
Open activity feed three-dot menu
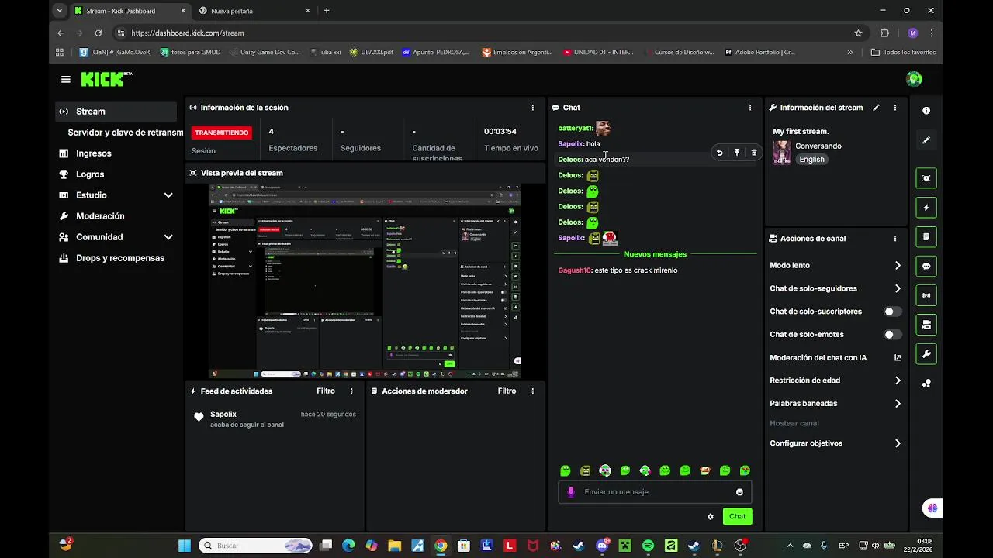point(351,391)
